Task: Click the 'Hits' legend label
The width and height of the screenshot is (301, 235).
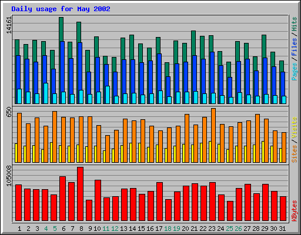Action: 295,24
